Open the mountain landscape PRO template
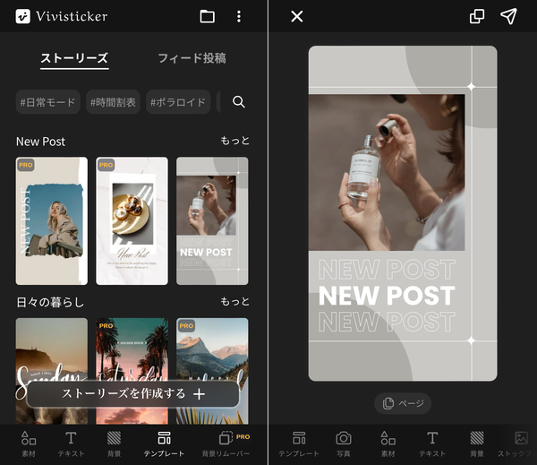Viewport: 537px width, 465px height. 212,348
